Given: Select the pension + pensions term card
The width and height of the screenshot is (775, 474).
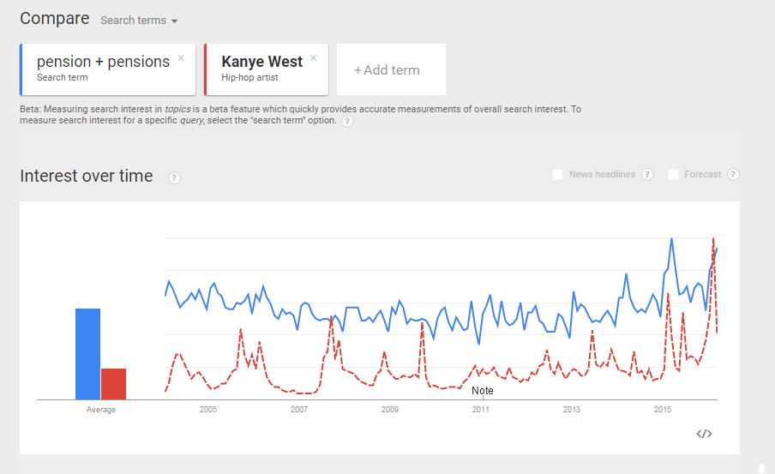Looking at the screenshot, I should click(108, 69).
